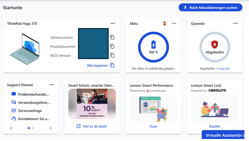Click the red expired warranty shield icon
Screen dimensions: 249x141
[x=214, y=44]
